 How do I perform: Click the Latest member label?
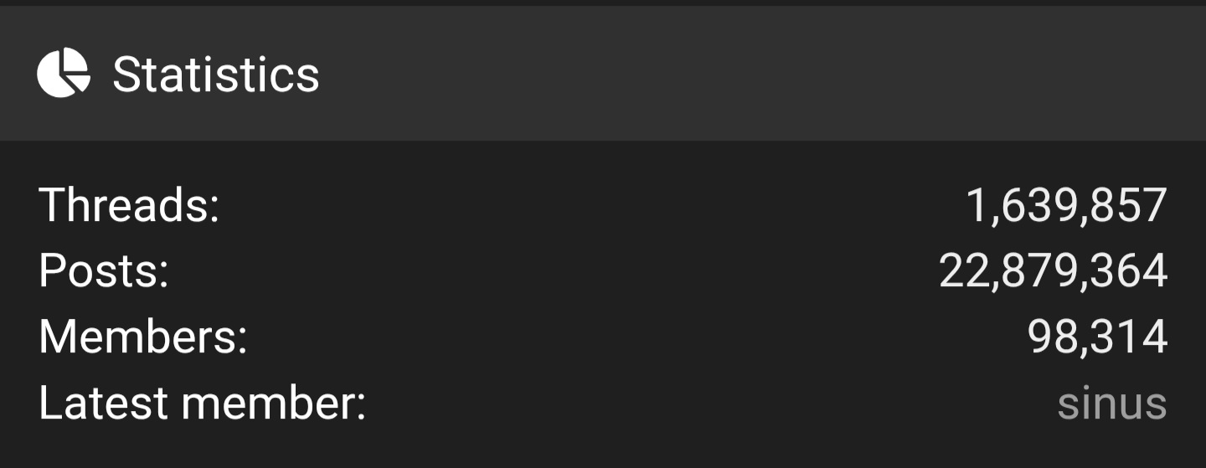point(203,404)
